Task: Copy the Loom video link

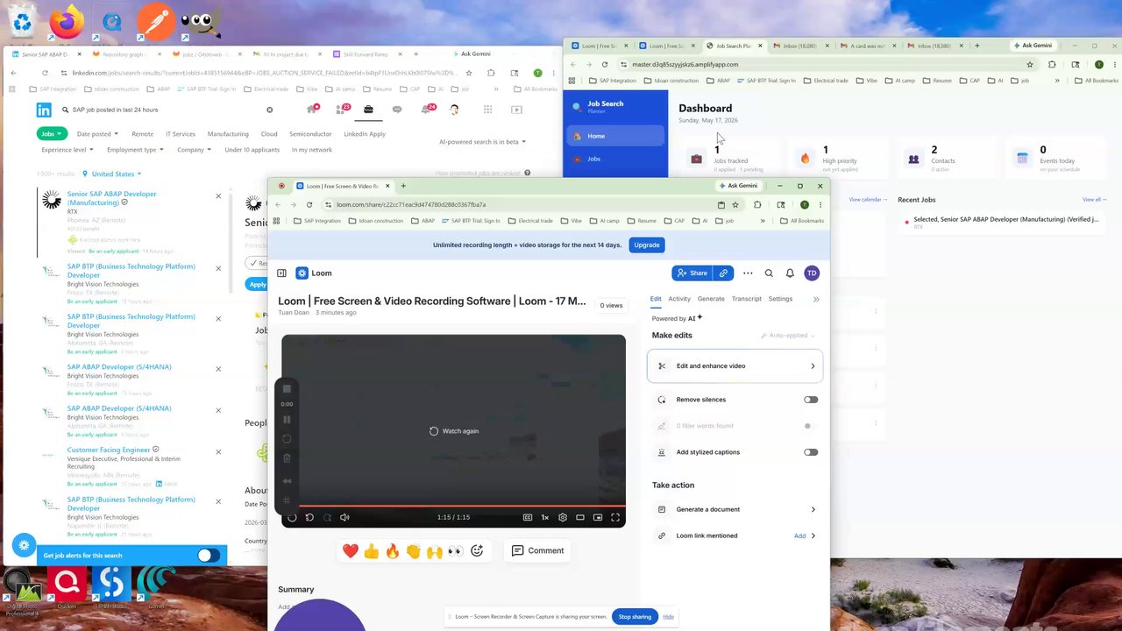Action: (x=723, y=273)
